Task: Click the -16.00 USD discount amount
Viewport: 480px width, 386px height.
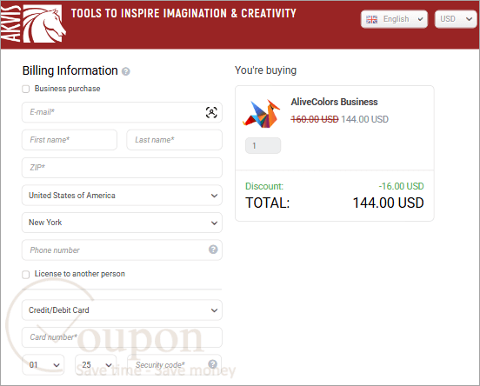Action: click(x=402, y=186)
